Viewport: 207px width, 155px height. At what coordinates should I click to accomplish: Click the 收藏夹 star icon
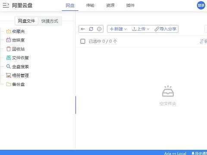9,31
